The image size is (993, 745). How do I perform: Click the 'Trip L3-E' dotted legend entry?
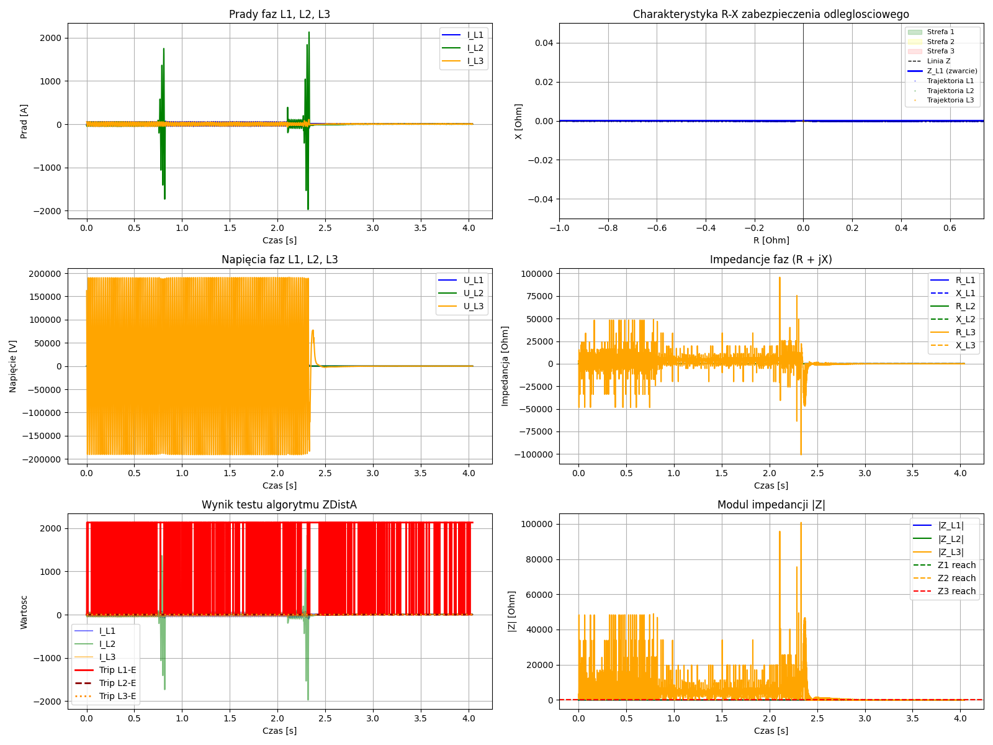point(117,696)
